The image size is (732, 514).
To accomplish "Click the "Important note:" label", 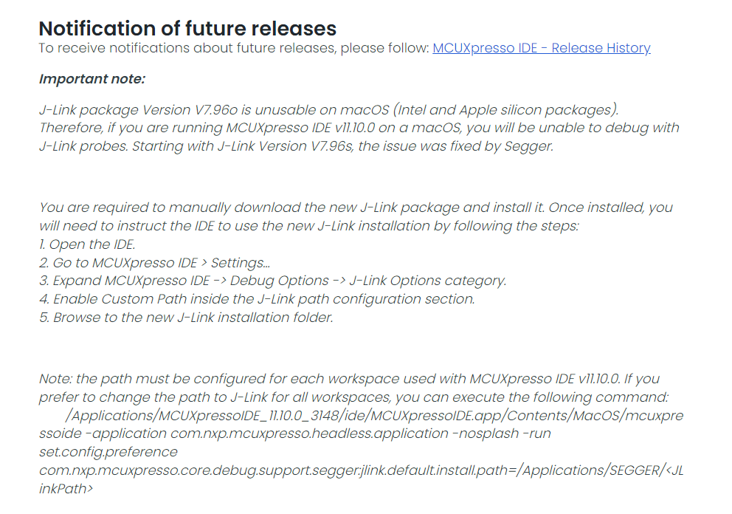I will pyautogui.click(x=92, y=79).
